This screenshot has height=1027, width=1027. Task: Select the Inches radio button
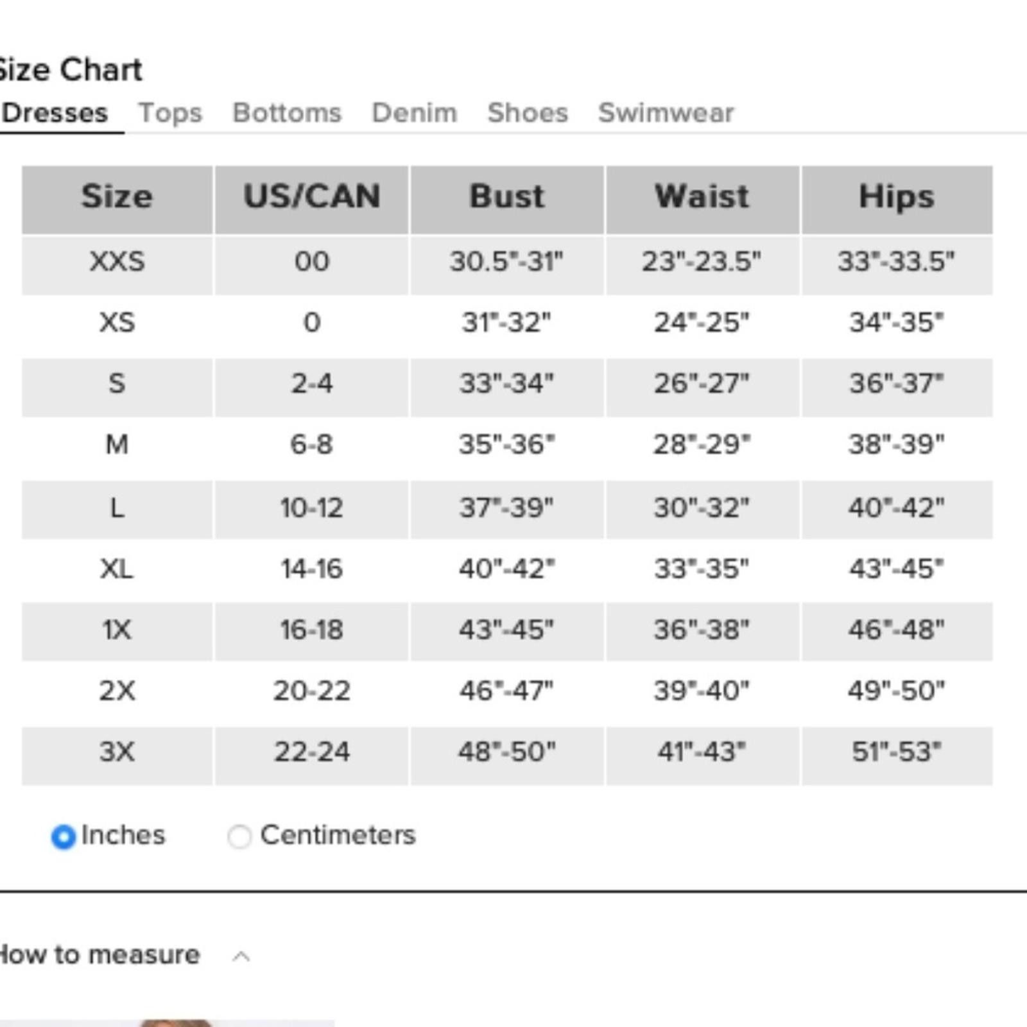coord(63,836)
